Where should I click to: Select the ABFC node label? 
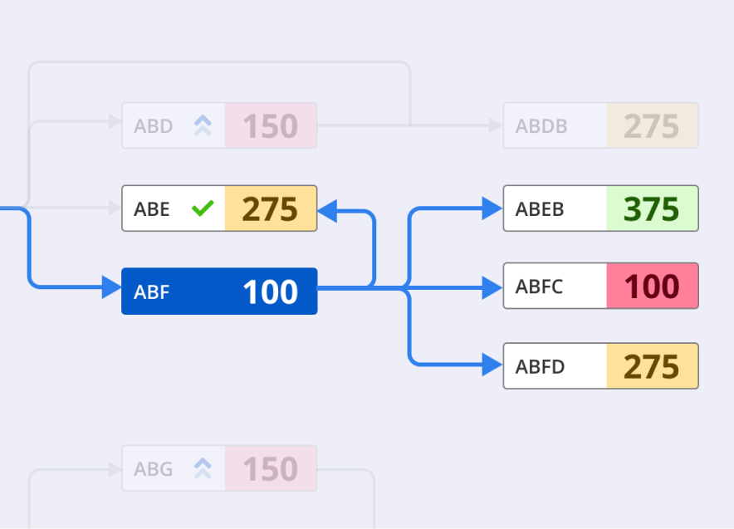(x=539, y=287)
